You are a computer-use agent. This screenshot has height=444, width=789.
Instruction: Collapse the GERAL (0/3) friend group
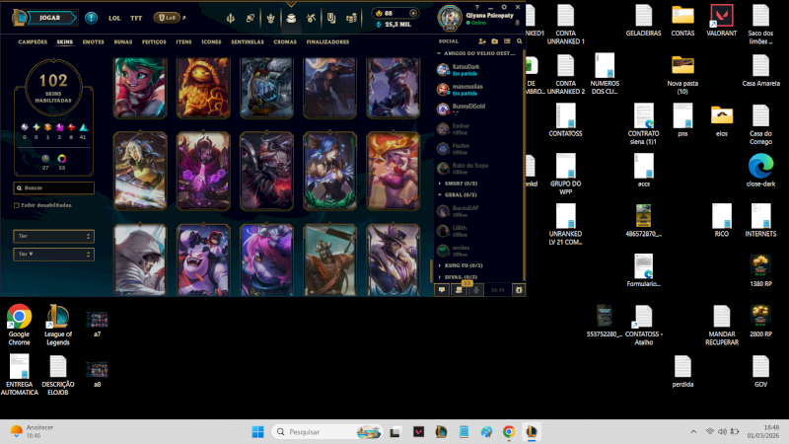click(440, 194)
